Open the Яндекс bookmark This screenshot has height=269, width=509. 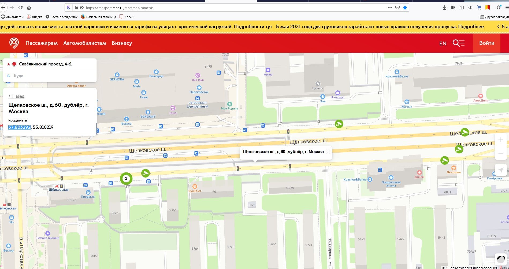tap(34, 17)
